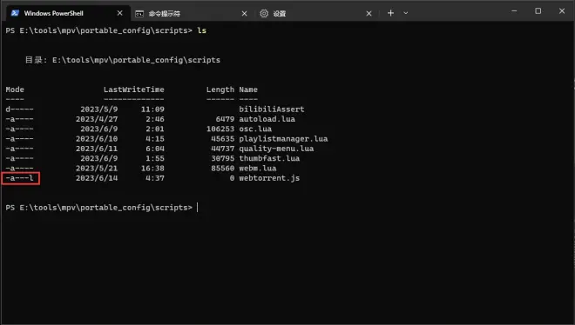
Task: Minimize the terminal window
Action: click(x=514, y=11)
